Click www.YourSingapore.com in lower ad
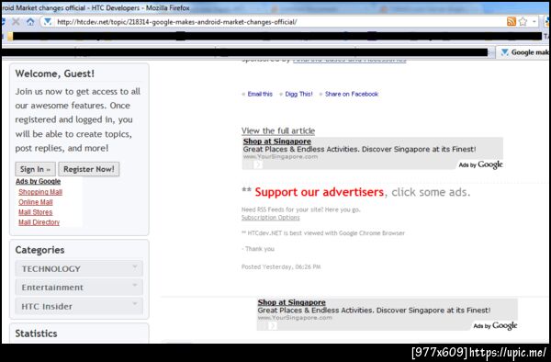Viewport: 551px width, 362px height. click(295, 318)
